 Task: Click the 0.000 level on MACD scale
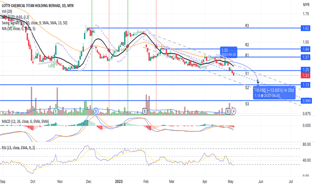[307, 125]
